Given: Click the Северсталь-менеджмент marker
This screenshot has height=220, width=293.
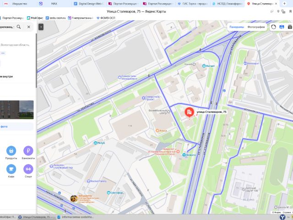Looking at the screenshot, I should tap(119, 77).
